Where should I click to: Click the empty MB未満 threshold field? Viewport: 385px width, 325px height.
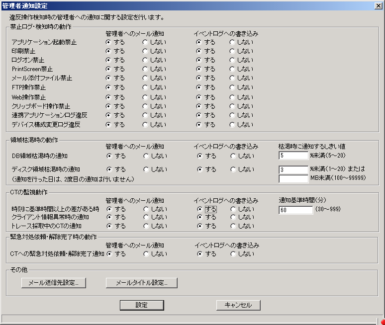[x=293, y=178]
